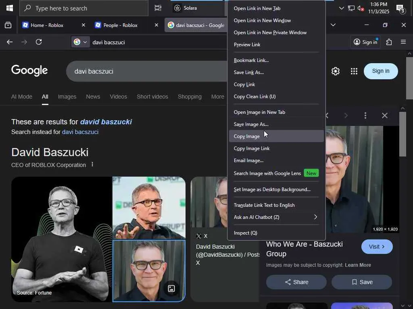Viewport: 413px width, 309px height.
Task: Open the browser application menu
Action: 403,42
